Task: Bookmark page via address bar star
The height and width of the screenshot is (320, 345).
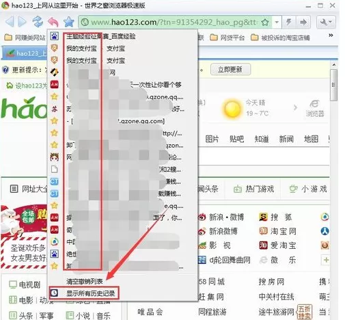Action: 265,23
